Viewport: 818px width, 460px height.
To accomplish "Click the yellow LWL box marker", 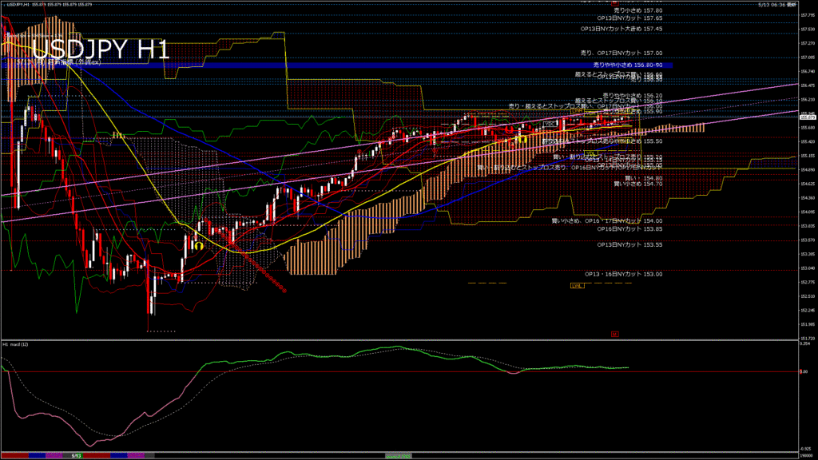I will tap(577, 286).
